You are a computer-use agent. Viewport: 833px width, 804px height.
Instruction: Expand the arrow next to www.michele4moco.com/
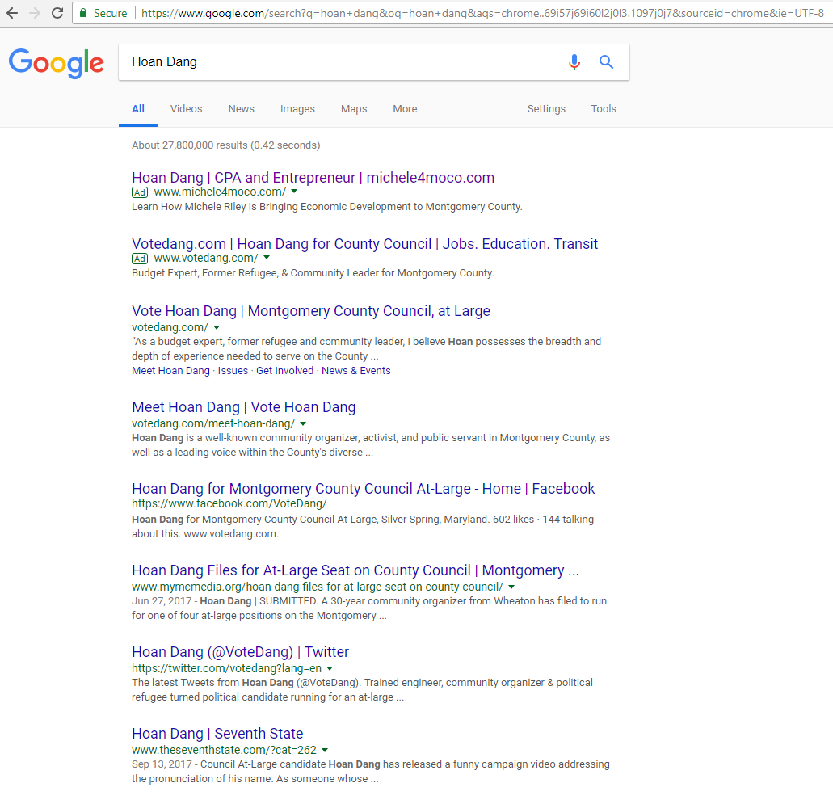pyautogui.click(x=294, y=192)
